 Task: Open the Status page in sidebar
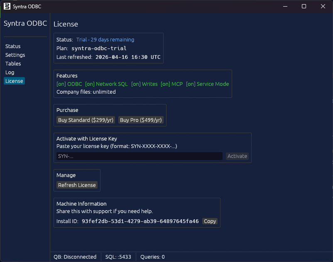coord(13,46)
